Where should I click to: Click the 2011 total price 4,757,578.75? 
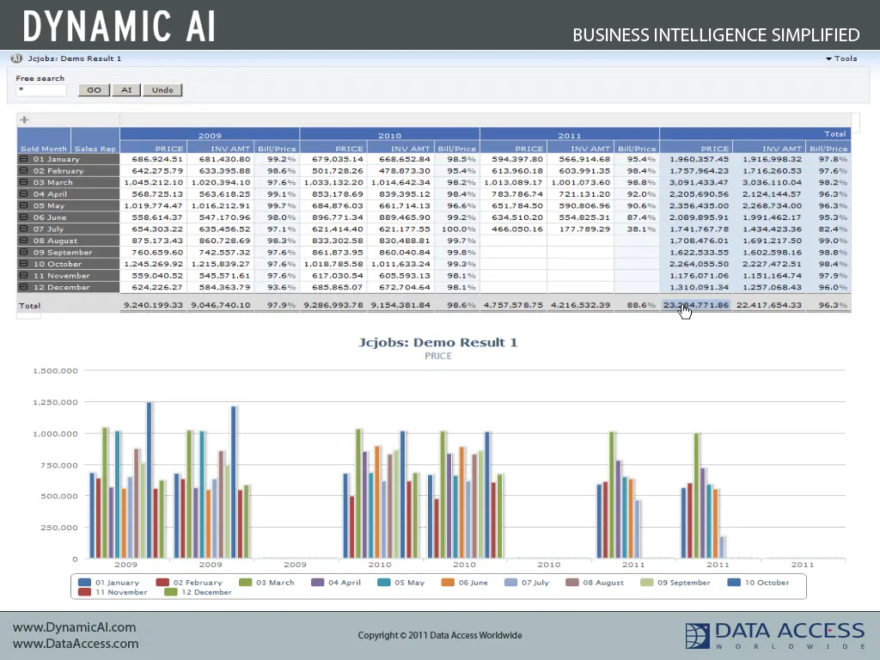[513, 305]
